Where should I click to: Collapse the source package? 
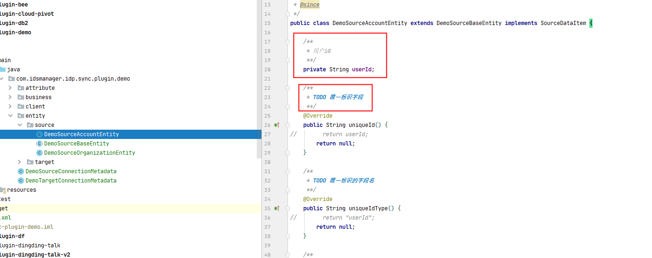(20, 125)
